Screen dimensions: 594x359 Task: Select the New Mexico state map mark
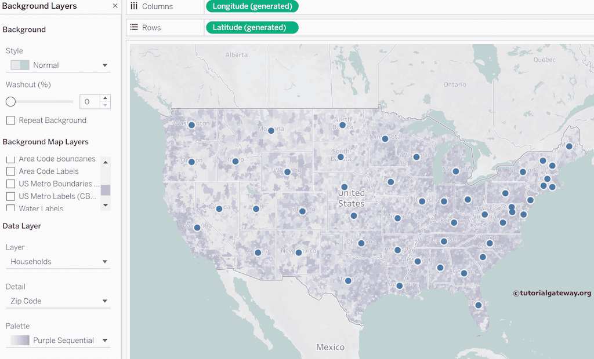click(x=299, y=252)
